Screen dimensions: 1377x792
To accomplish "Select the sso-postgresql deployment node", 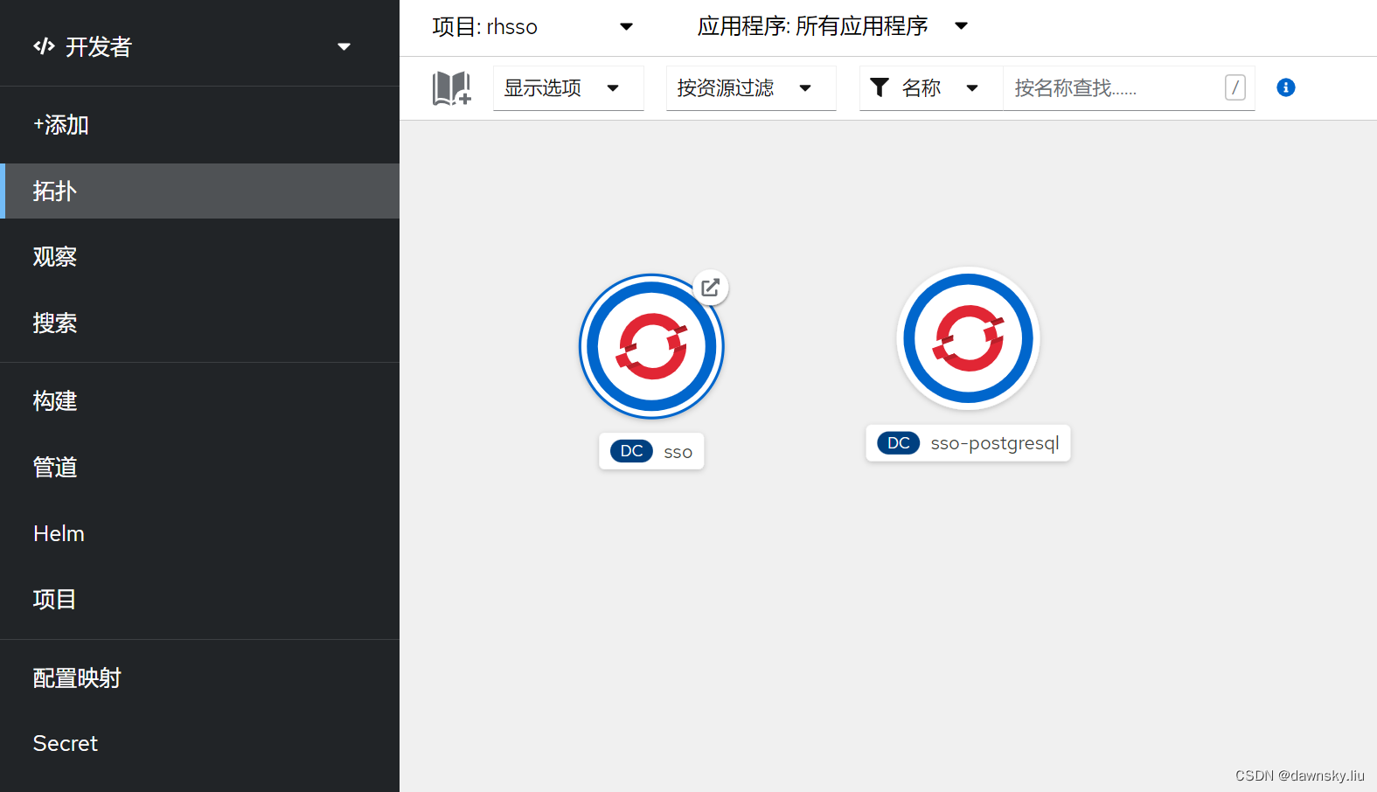I will point(968,338).
